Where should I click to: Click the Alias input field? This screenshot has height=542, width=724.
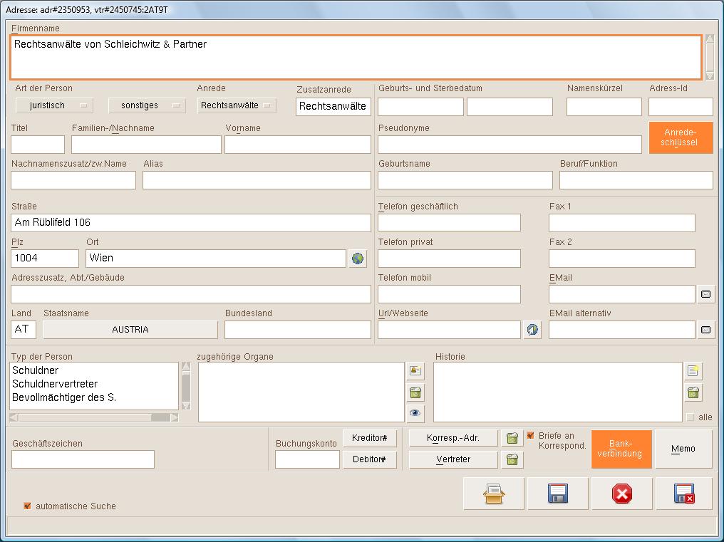257,180
